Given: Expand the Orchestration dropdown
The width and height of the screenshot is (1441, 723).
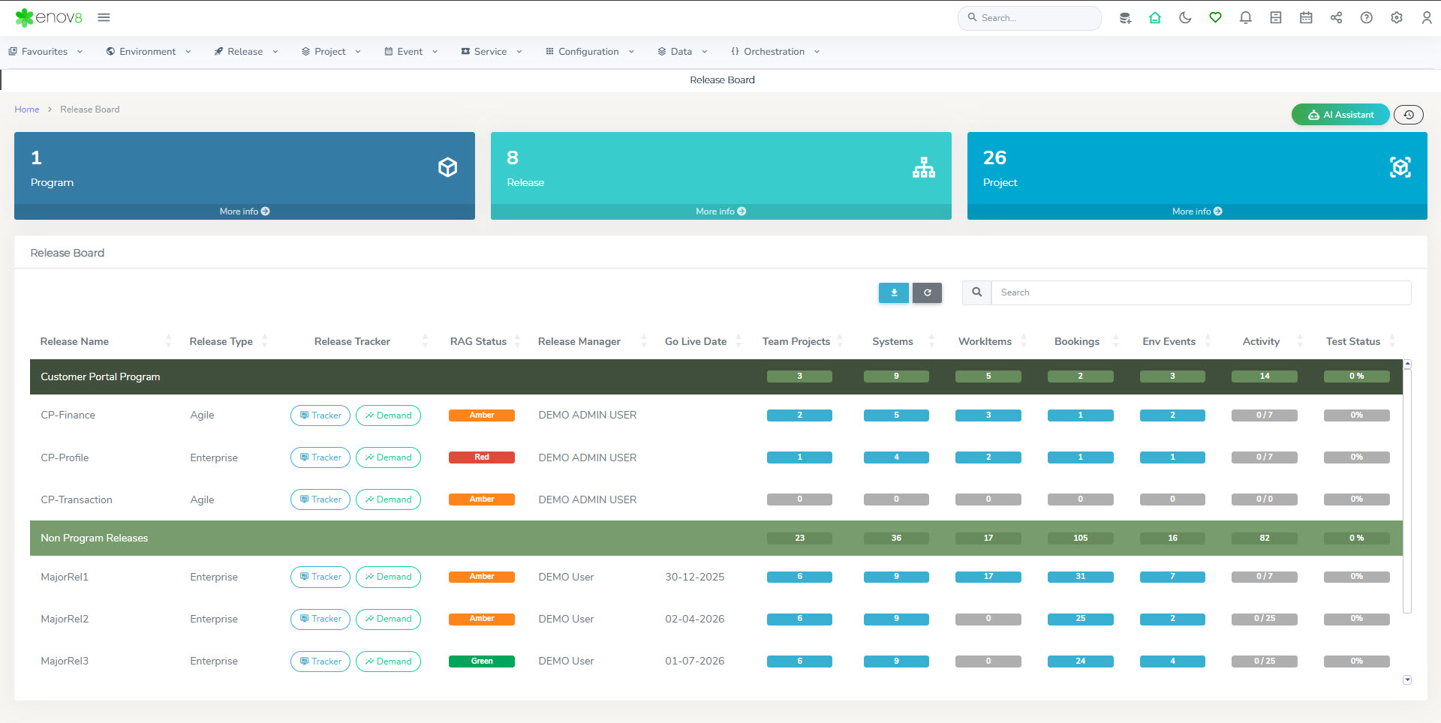Looking at the screenshot, I should [x=775, y=52].
